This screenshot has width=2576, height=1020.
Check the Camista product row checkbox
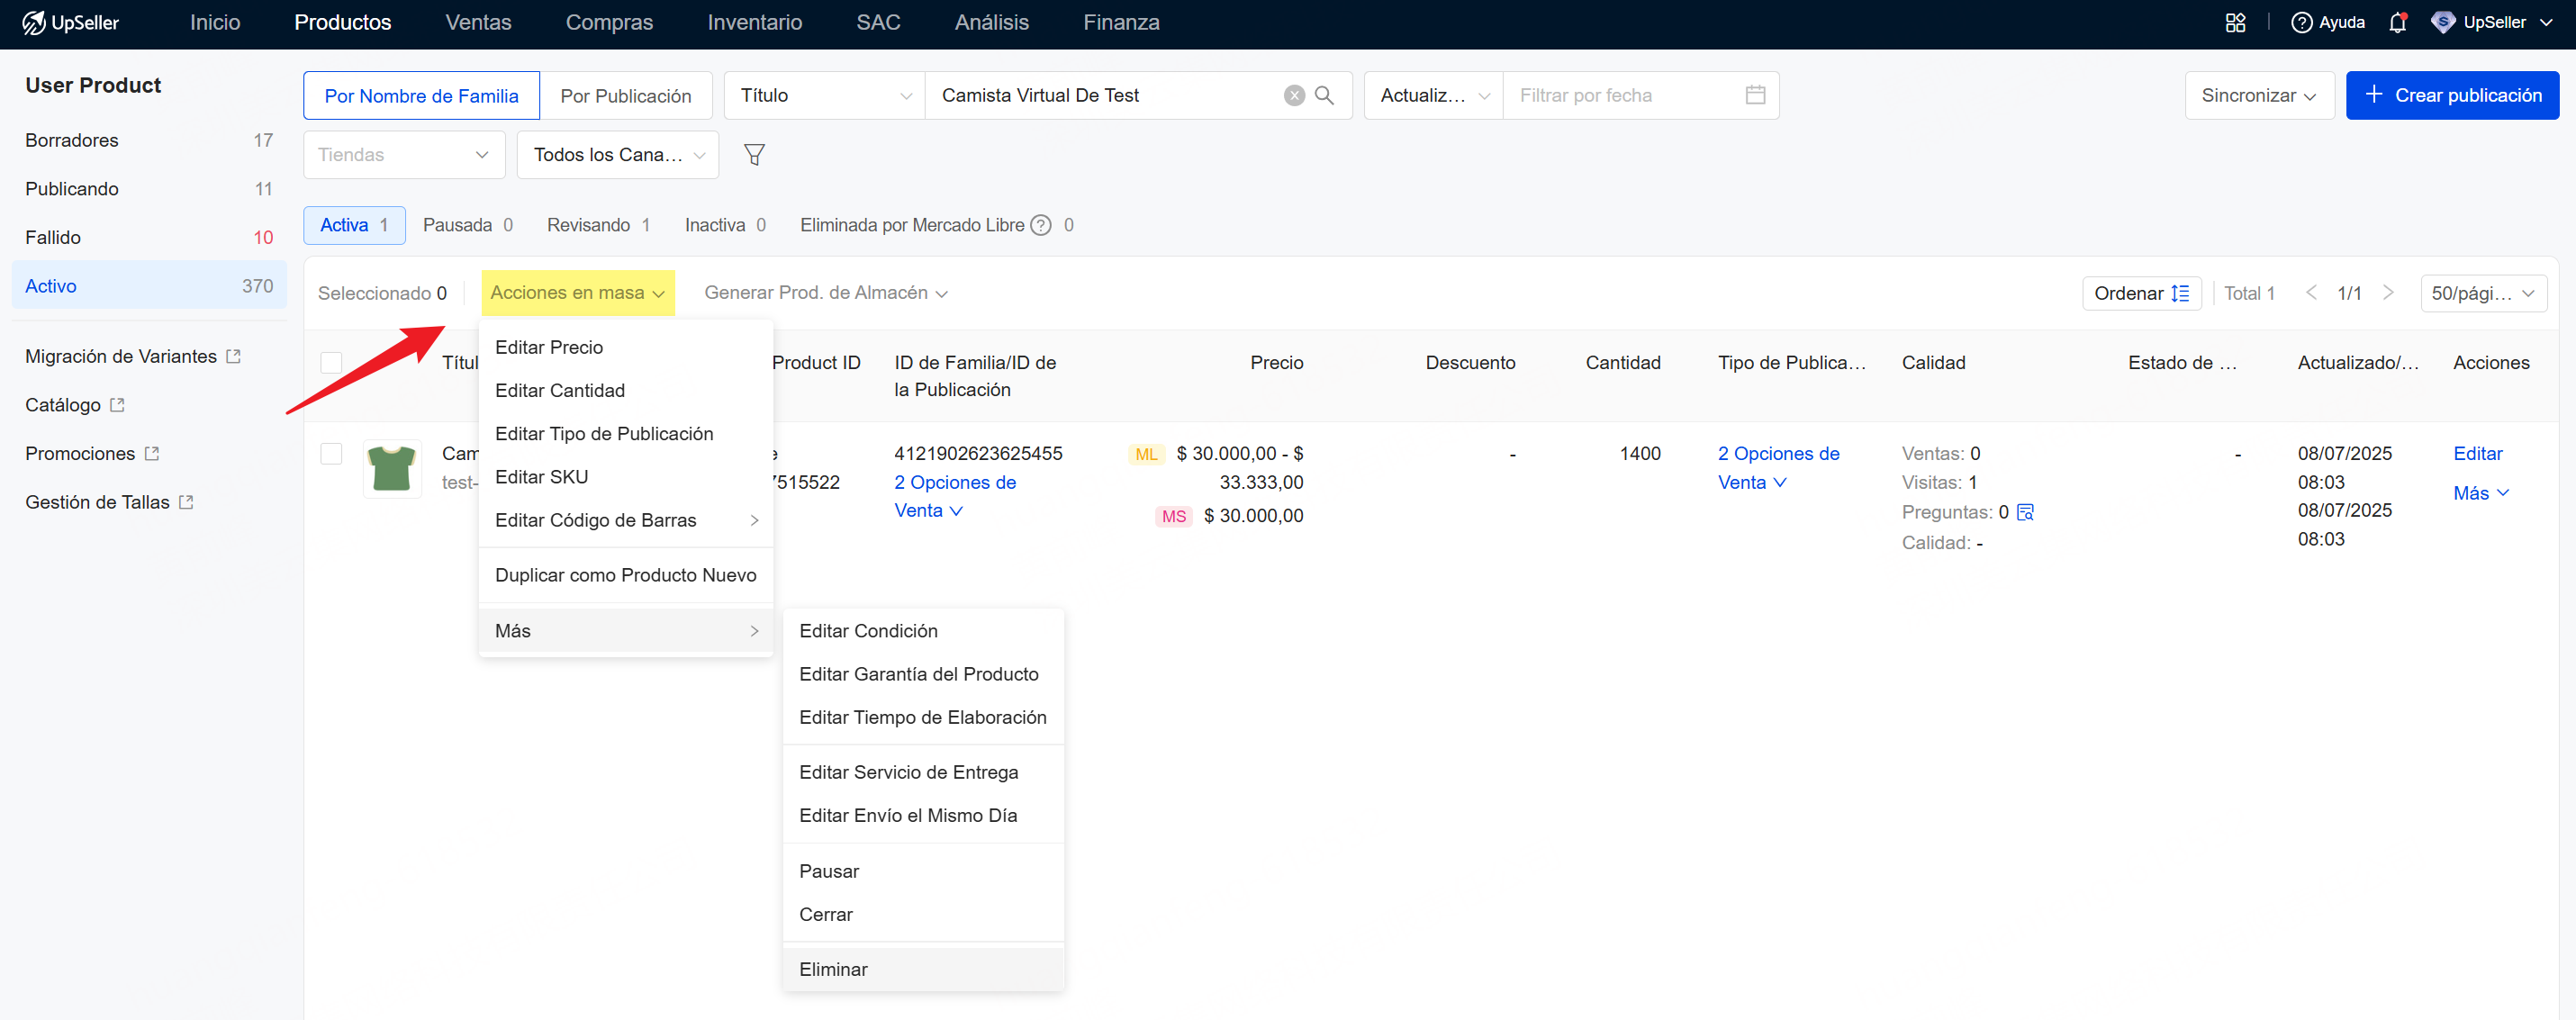click(331, 454)
